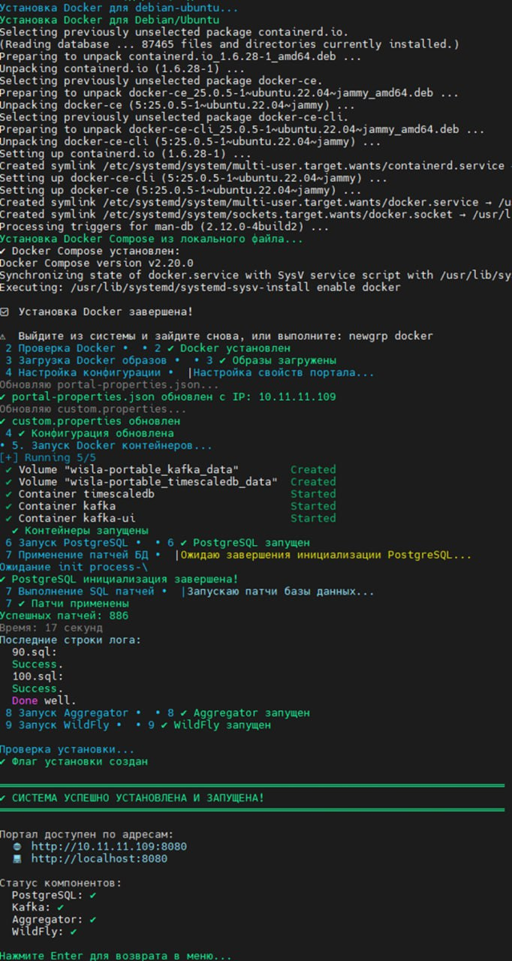Open the http://10.11.11.109:8080 portal link

108,846
